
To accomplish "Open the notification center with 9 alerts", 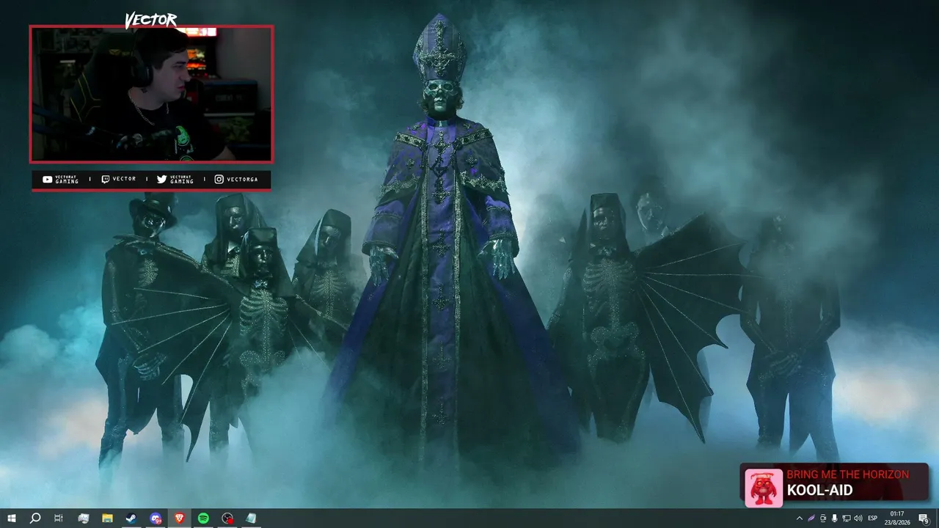I will 924,518.
